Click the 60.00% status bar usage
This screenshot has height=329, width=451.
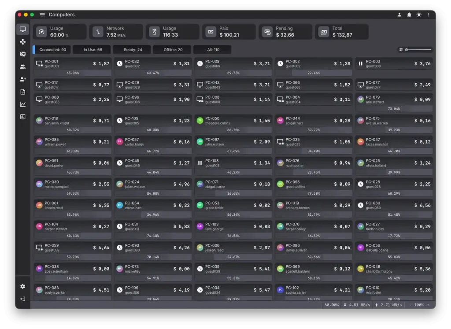[x=331, y=305]
